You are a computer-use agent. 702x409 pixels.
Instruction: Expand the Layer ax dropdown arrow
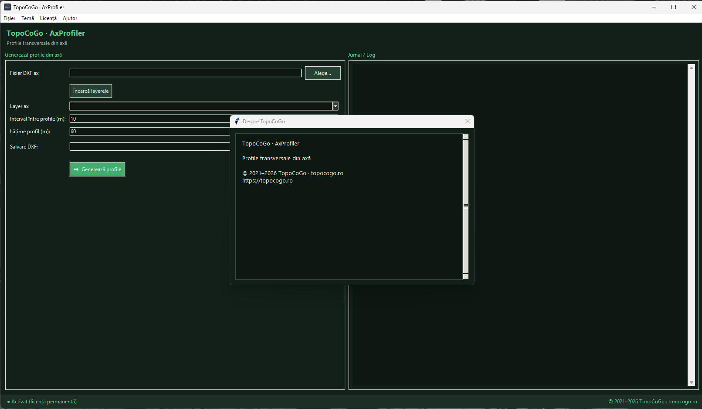point(335,106)
